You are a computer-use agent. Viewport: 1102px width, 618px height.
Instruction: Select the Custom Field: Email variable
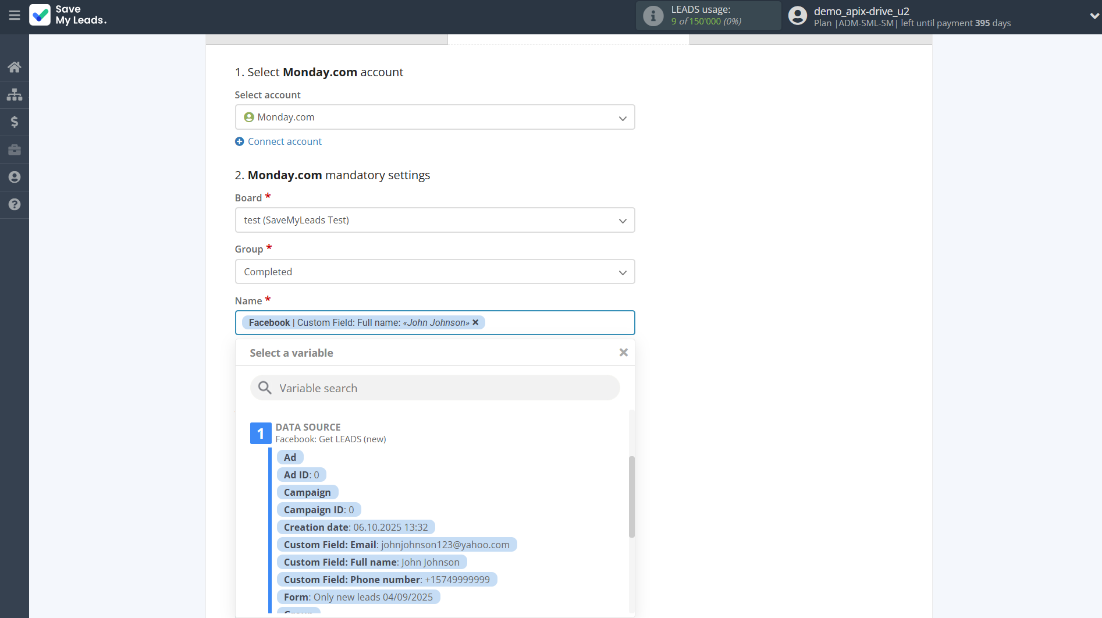coord(396,544)
